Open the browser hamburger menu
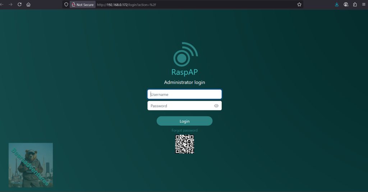The image size is (368, 192). pos(364,4)
